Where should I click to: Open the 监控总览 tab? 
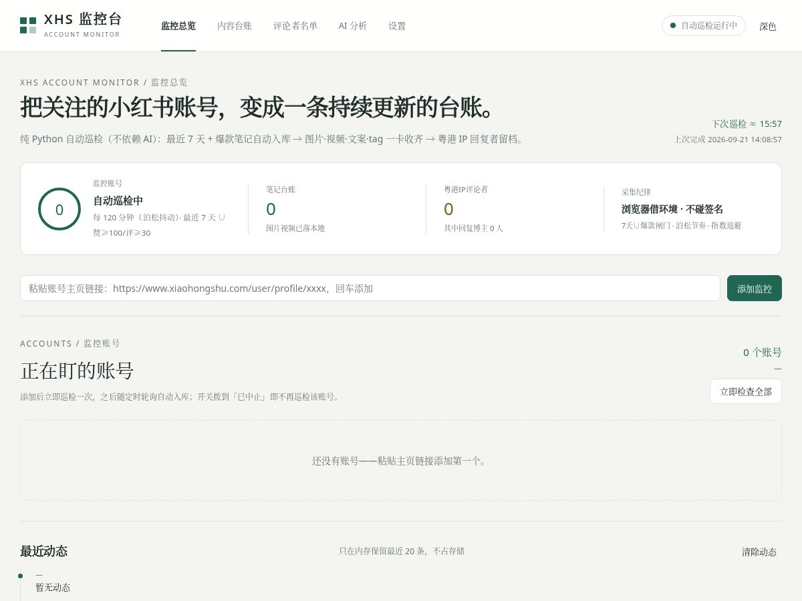click(x=178, y=26)
